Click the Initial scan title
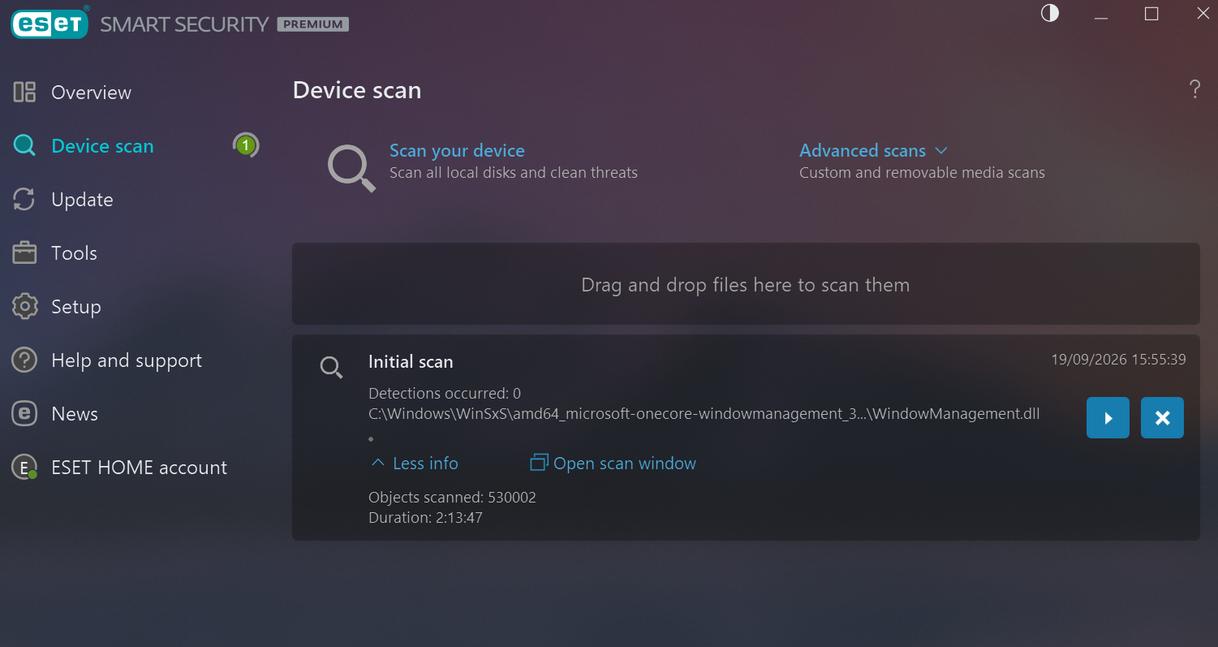Viewport: 1218px width, 647px height. point(411,362)
